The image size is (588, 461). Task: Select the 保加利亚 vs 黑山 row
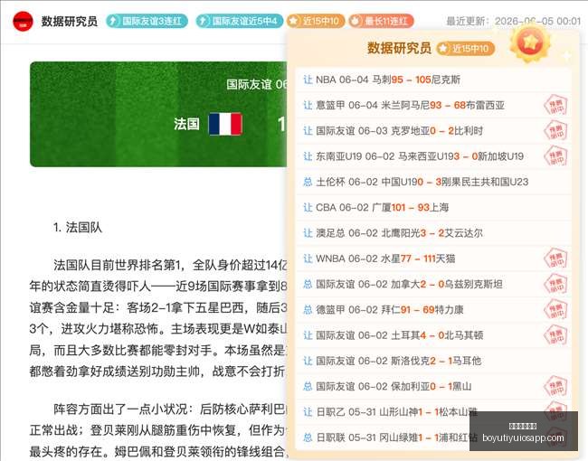pyautogui.click(x=433, y=386)
